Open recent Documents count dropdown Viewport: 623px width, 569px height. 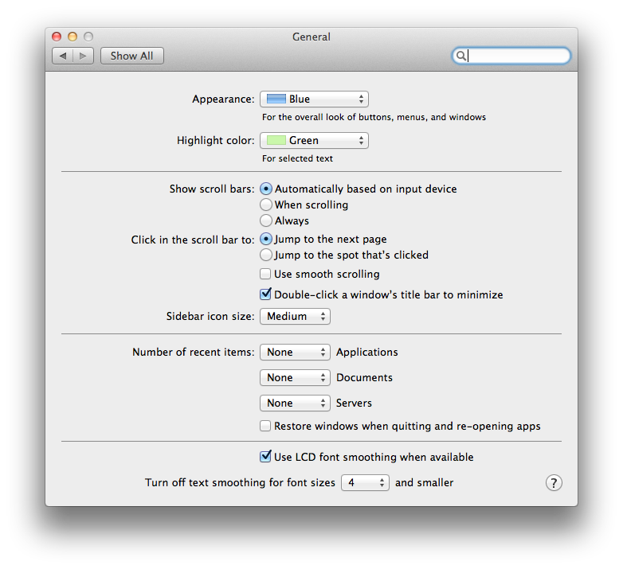(x=296, y=378)
